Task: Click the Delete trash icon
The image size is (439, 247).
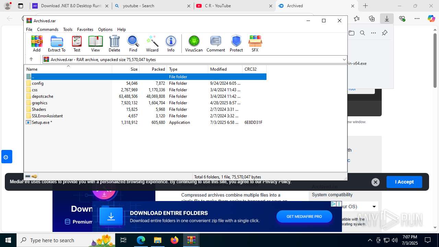Action: 114,44
